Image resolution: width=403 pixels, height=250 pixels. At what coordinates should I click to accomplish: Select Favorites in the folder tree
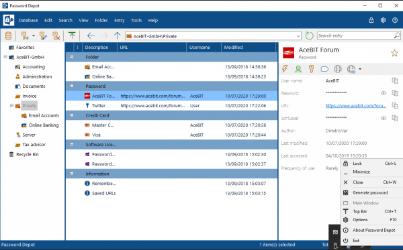pos(25,47)
